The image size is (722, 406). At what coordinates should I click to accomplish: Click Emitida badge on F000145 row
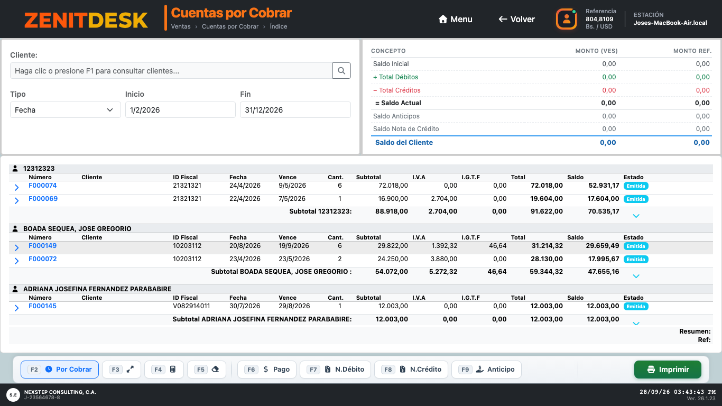(x=636, y=307)
